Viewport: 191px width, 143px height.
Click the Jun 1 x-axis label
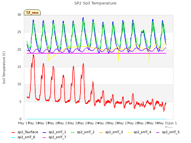(173, 123)
